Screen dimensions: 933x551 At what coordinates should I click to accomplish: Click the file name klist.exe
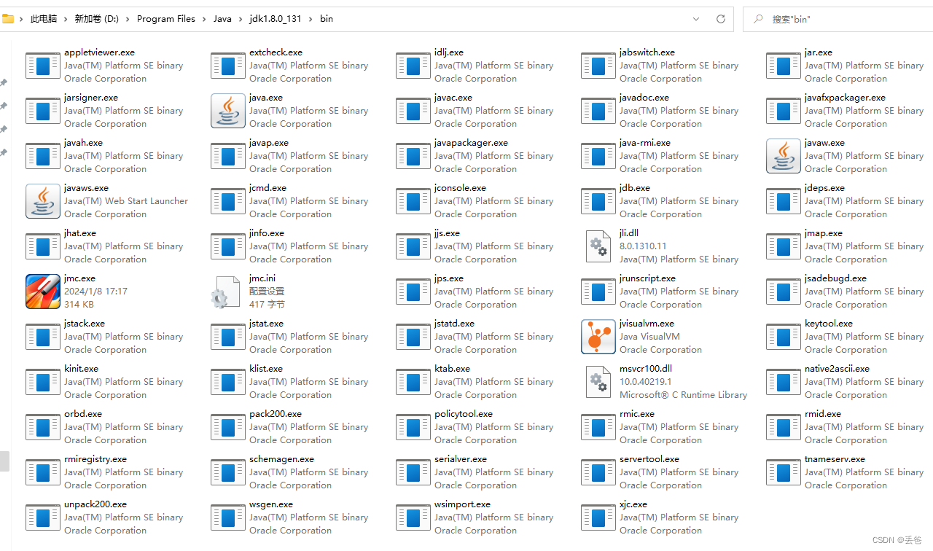click(x=266, y=369)
